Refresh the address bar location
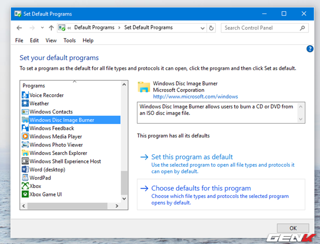This screenshot has height=244, width=320. coord(211,28)
